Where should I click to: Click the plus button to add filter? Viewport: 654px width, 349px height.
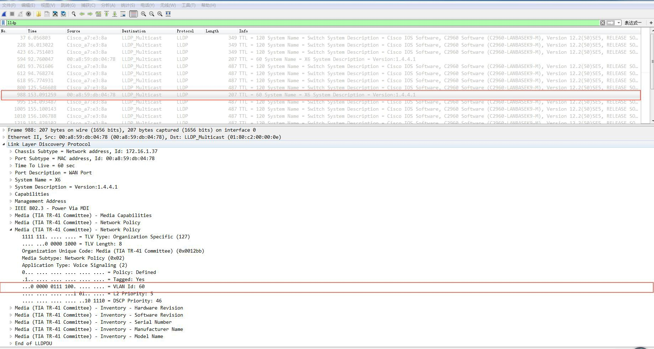click(x=651, y=23)
